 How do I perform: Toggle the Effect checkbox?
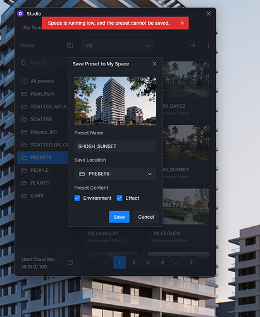point(120,198)
